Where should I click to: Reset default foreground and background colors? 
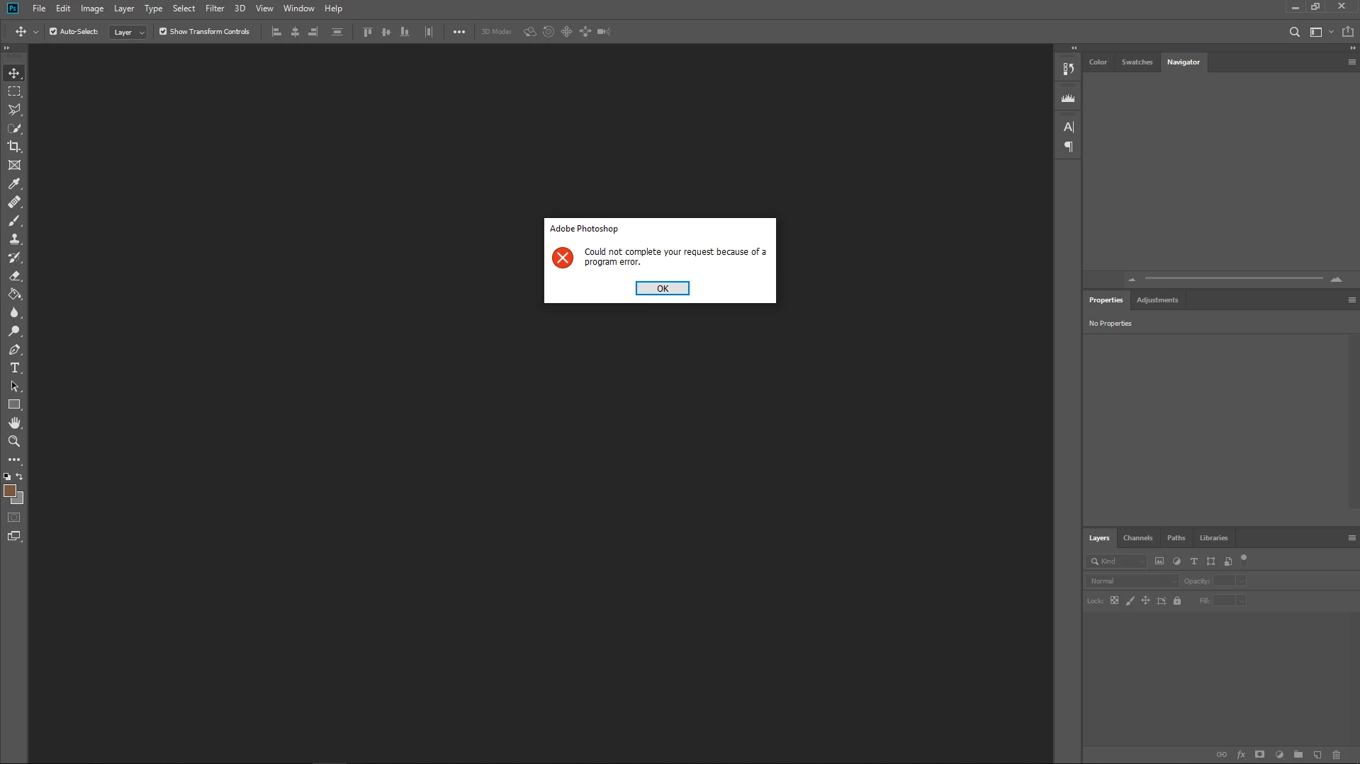[x=7, y=477]
